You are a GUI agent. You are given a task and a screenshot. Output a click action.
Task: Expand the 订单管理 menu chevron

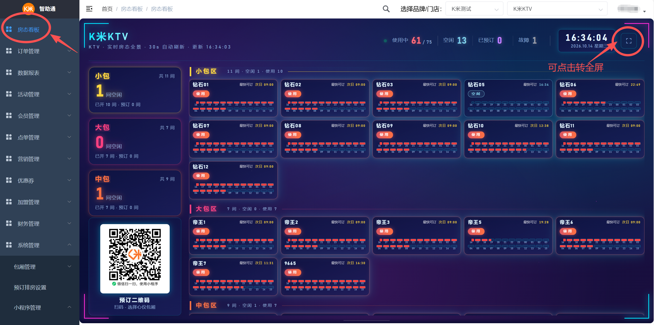click(69, 51)
